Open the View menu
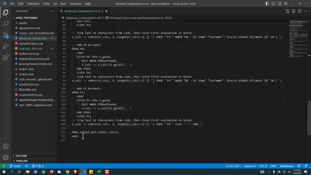 point(46,3)
